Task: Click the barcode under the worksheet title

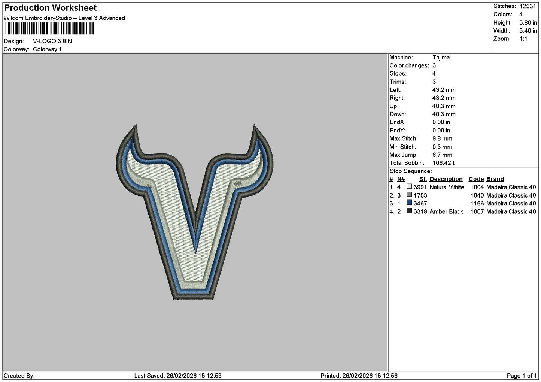Action: coord(49,28)
